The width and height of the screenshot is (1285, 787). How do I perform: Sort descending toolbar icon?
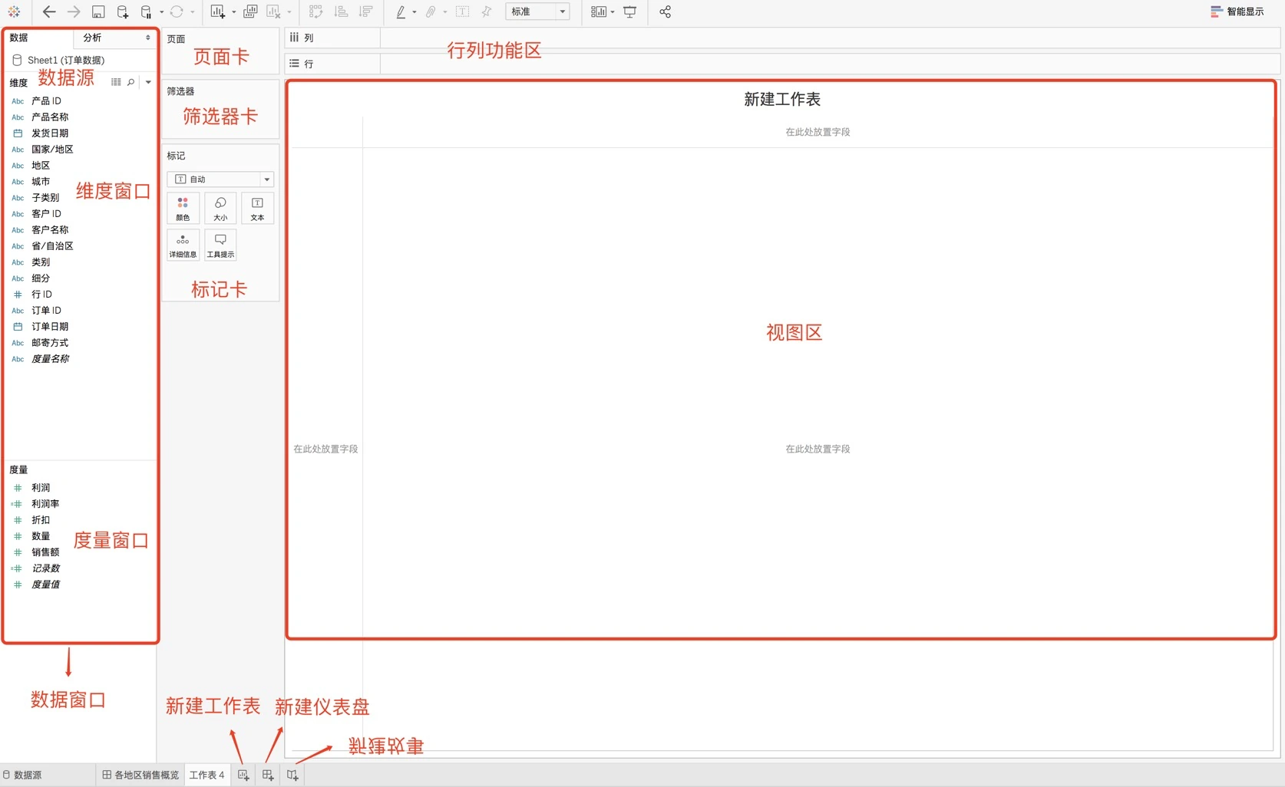[x=365, y=12]
